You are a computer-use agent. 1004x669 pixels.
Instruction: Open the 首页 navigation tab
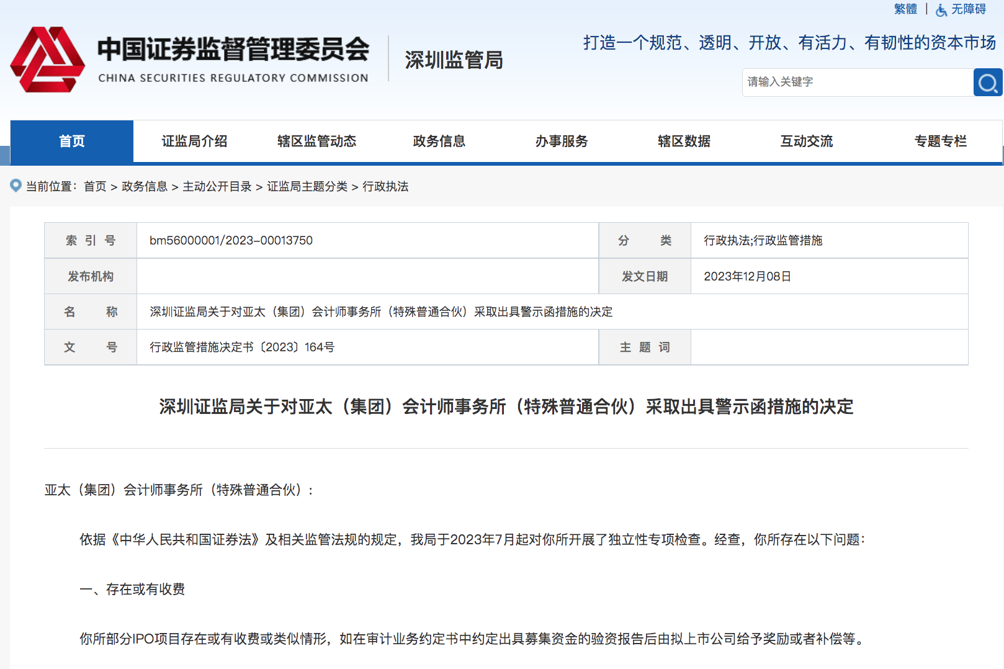tap(72, 141)
